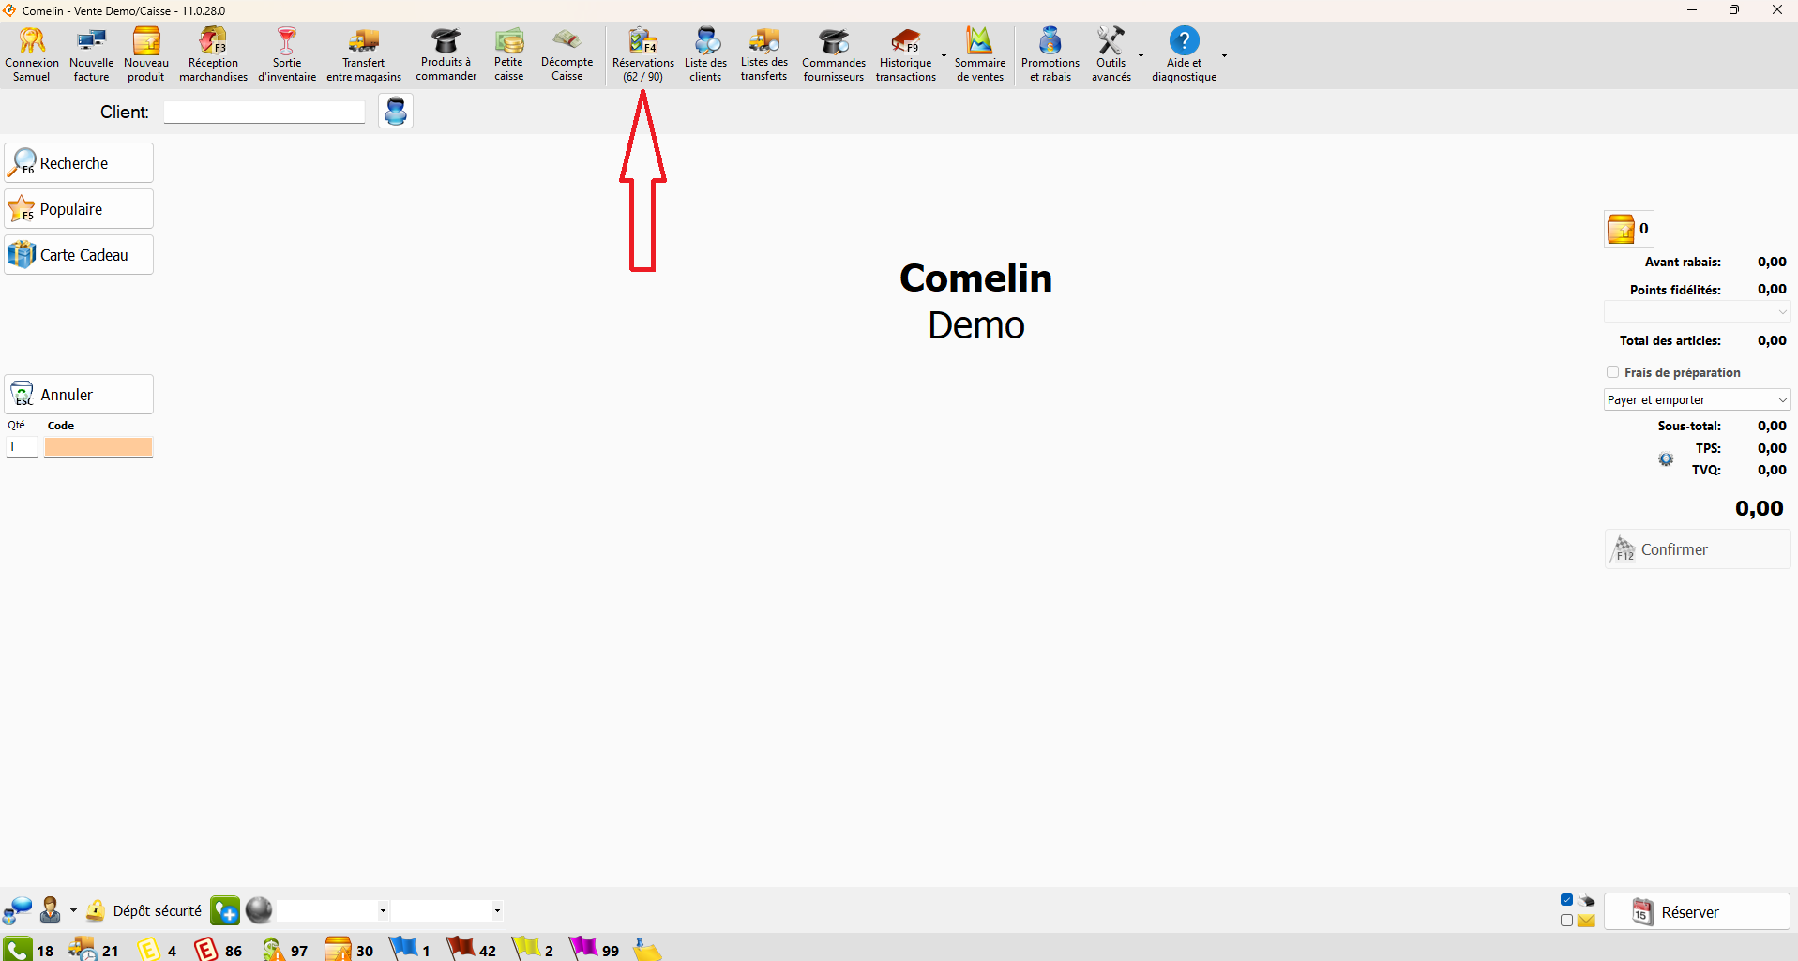Click the employee user icon

pos(51,910)
